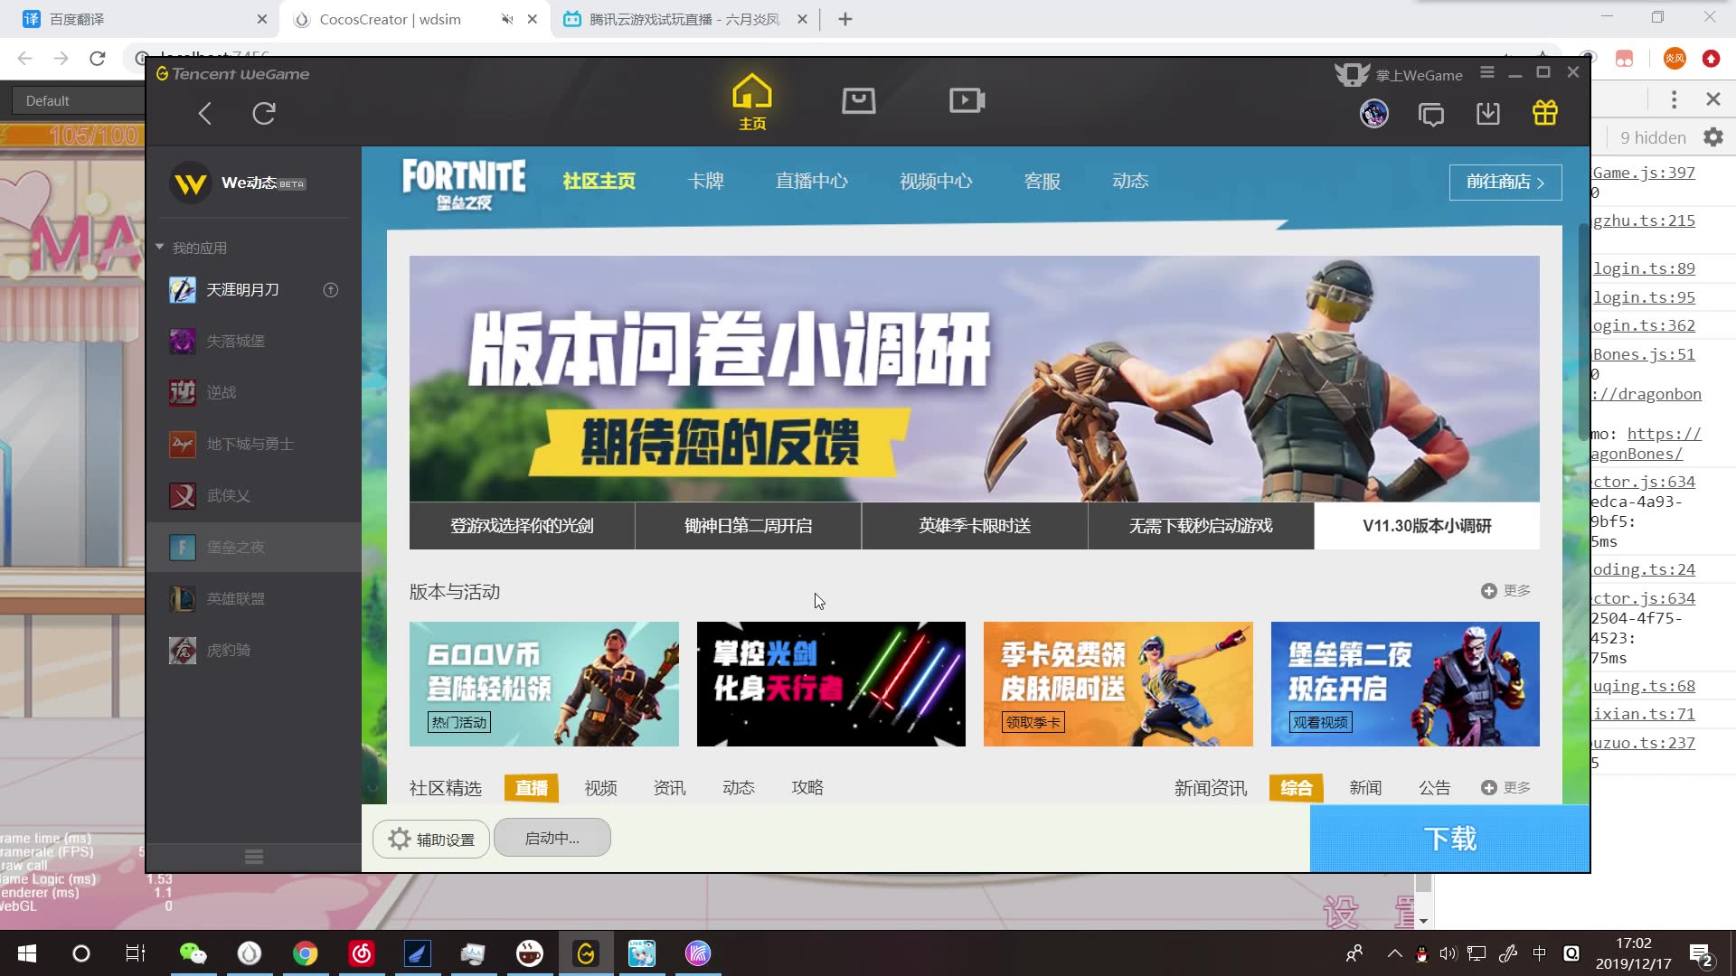Click 更多 beside 新闻资讯
Image resolution: width=1736 pixels, height=976 pixels.
(x=1505, y=788)
